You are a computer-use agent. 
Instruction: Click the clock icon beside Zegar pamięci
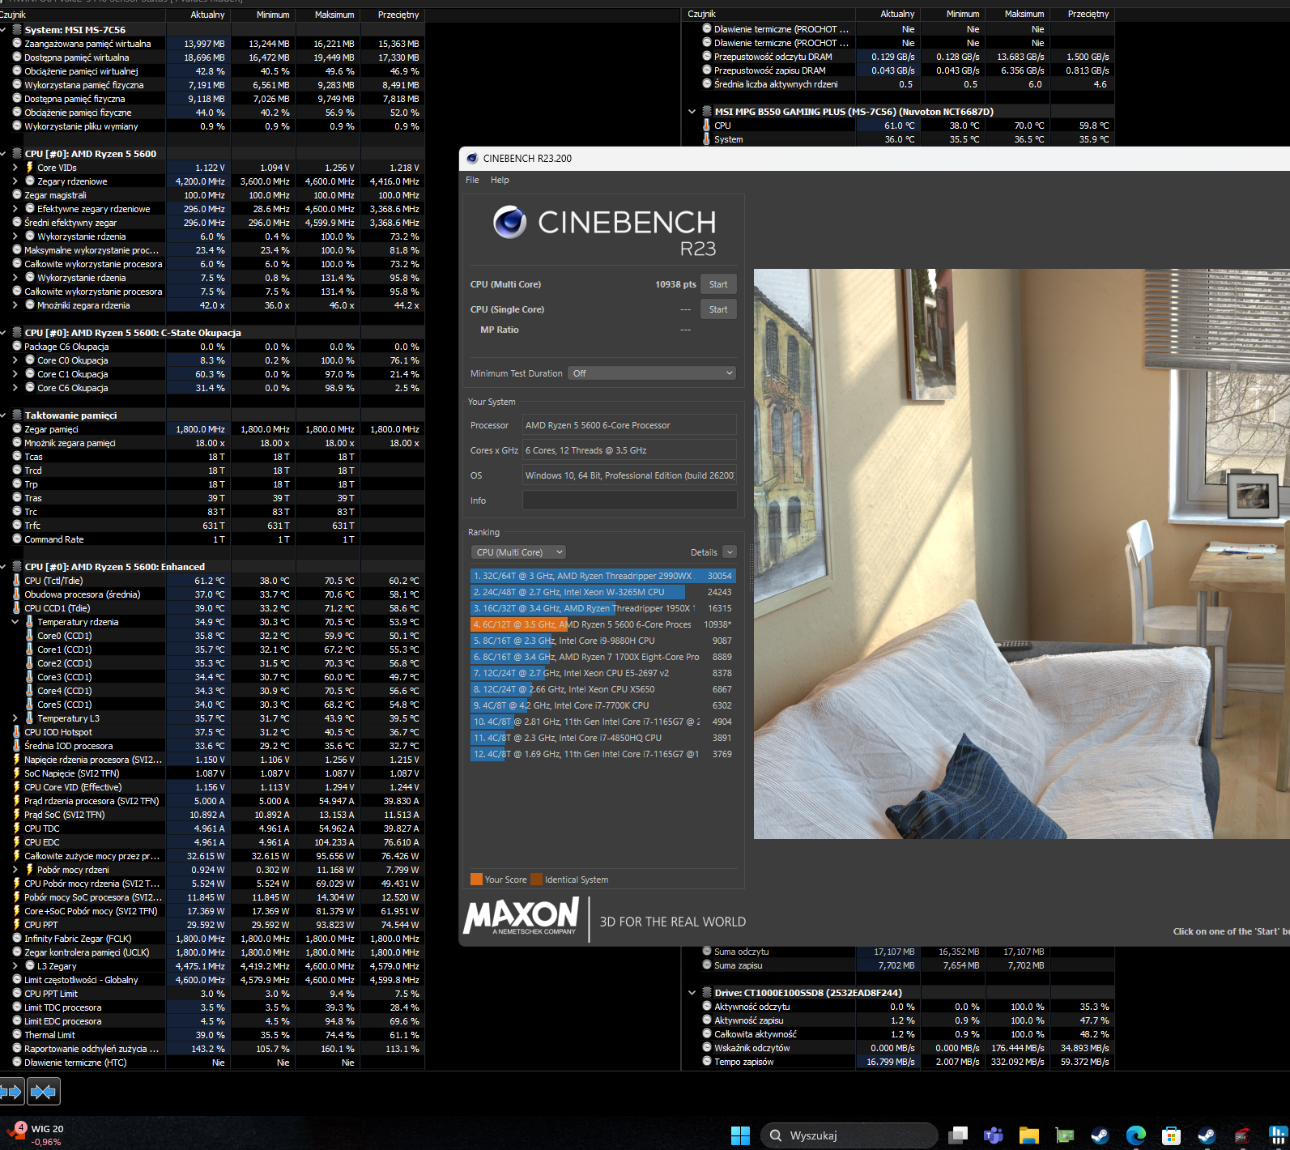17,429
